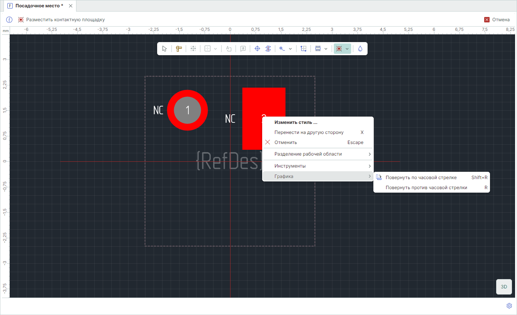Choose 'Изменить стиль ...' from context menu
The width and height of the screenshot is (517, 315).
click(296, 122)
